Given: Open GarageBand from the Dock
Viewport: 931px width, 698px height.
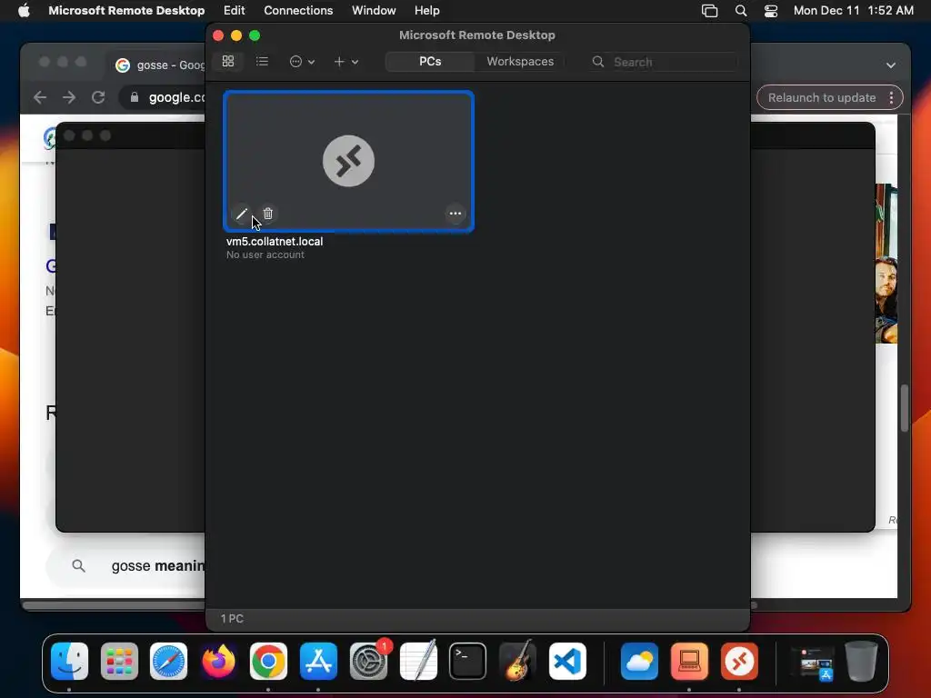Looking at the screenshot, I should pyautogui.click(x=517, y=662).
